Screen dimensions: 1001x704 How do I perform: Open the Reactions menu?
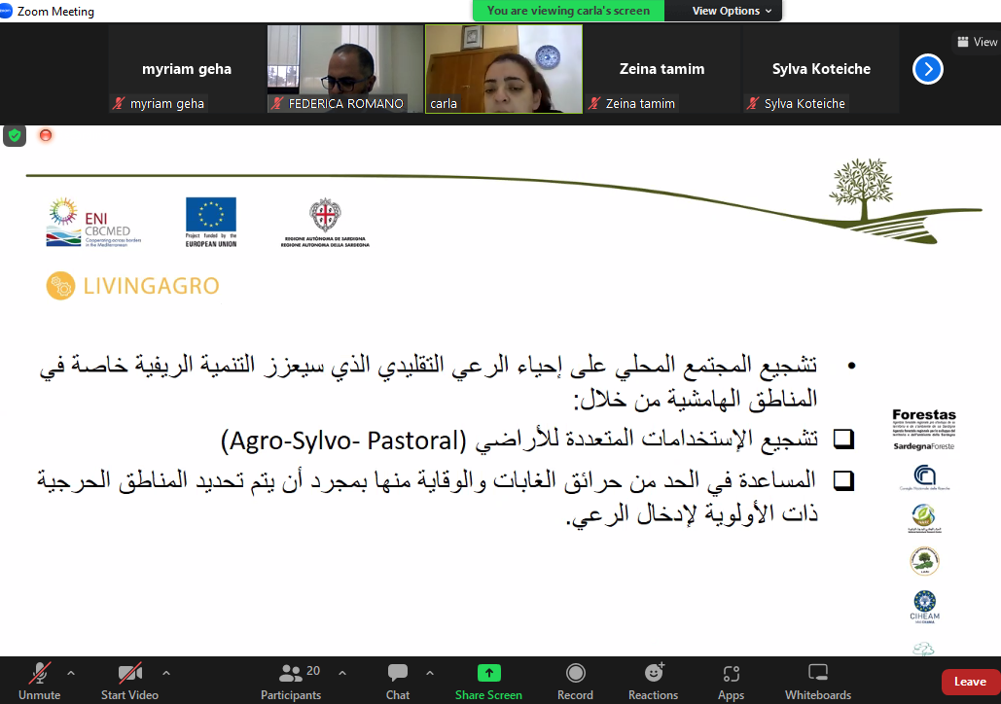coord(653,673)
